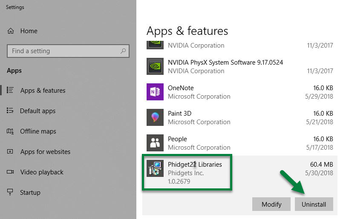This screenshot has width=346, height=219.
Task: Click the 5/17/2018 date for People
Action: pyautogui.click(x=320, y=148)
